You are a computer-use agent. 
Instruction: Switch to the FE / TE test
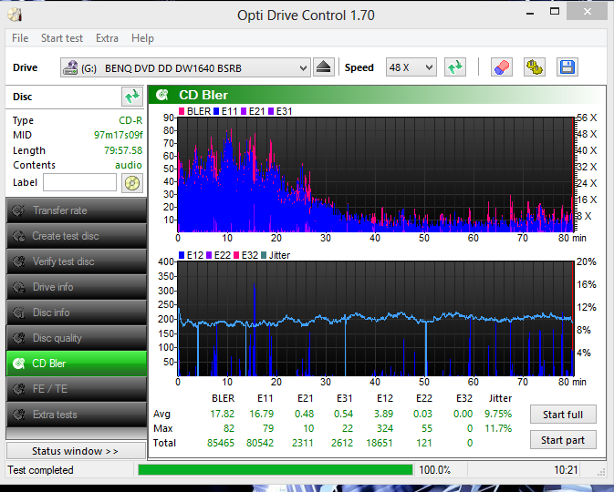77,389
